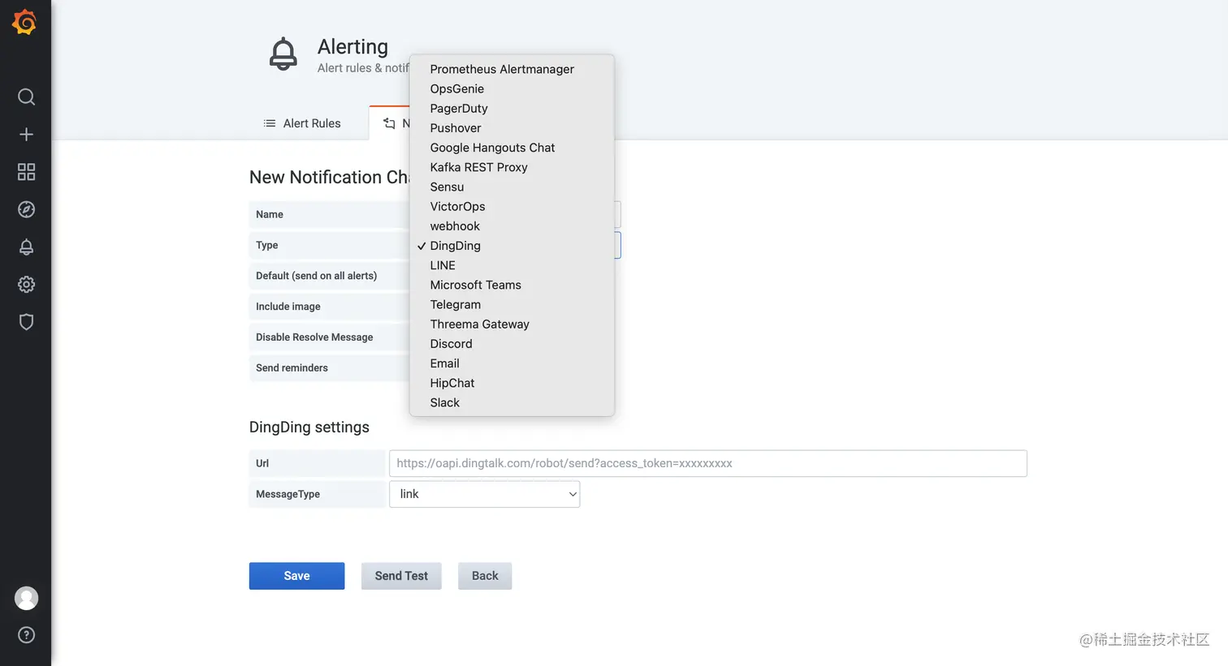The height and width of the screenshot is (666, 1228).
Task: Pick Email from the type options
Action: point(445,363)
